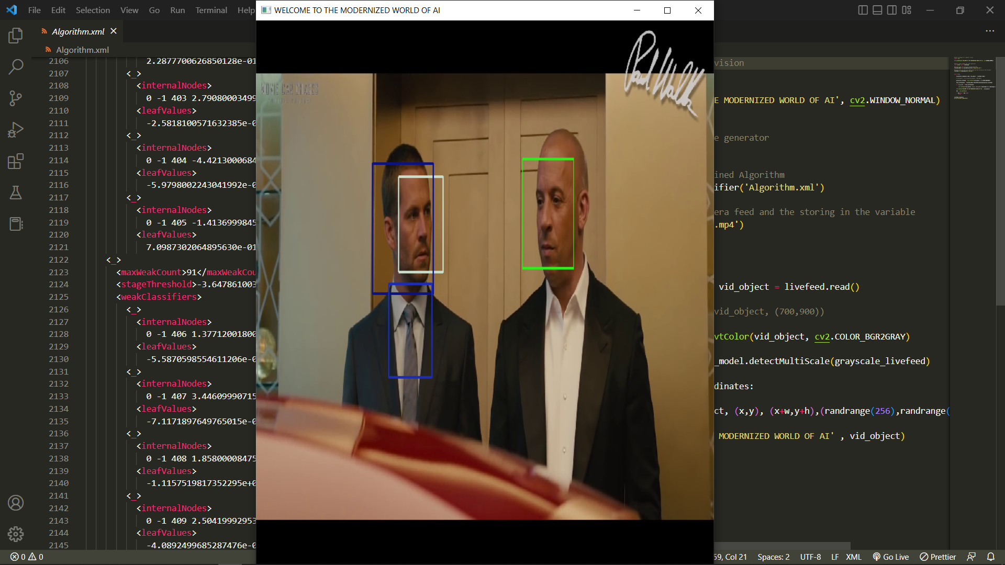Open the Testing flask icon view
Screen dimensions: 1005x565
16,193
